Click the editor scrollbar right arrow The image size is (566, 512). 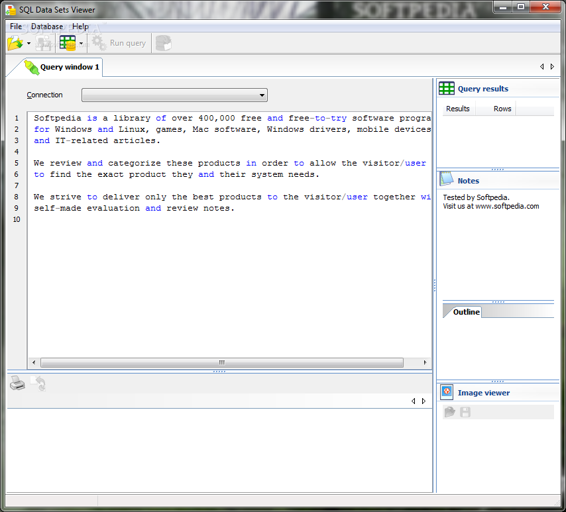(x=425, y=362)
